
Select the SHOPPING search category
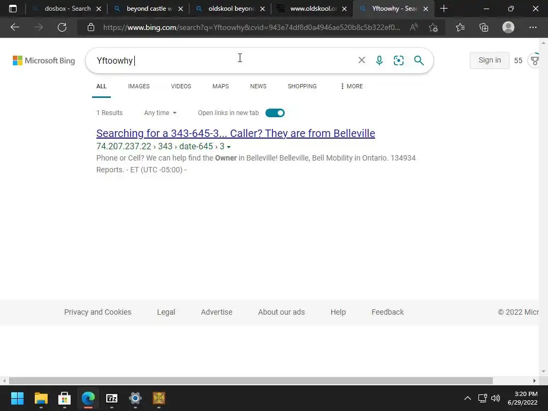pos(302,86)
